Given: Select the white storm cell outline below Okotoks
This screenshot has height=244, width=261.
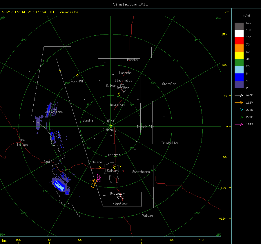Looking at the screenshot, I should click(x=120, y=196).
